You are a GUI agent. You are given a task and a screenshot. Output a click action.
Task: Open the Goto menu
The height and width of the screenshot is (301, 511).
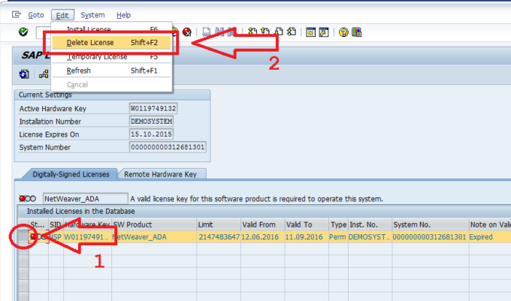pyautogui.click(x=36, y=15)
